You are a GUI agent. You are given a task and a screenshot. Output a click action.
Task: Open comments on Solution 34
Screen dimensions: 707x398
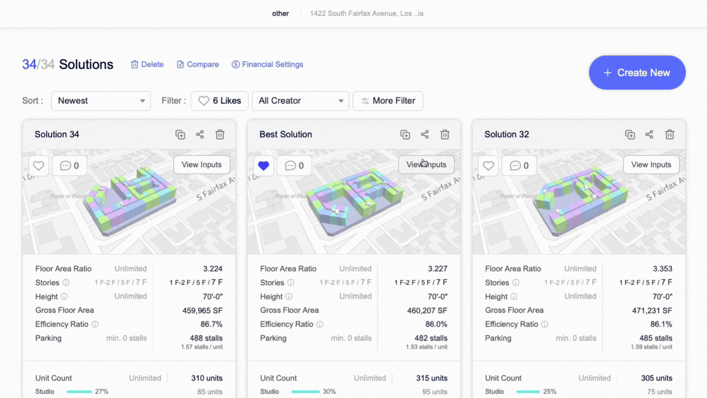click(x=69, y=165)
